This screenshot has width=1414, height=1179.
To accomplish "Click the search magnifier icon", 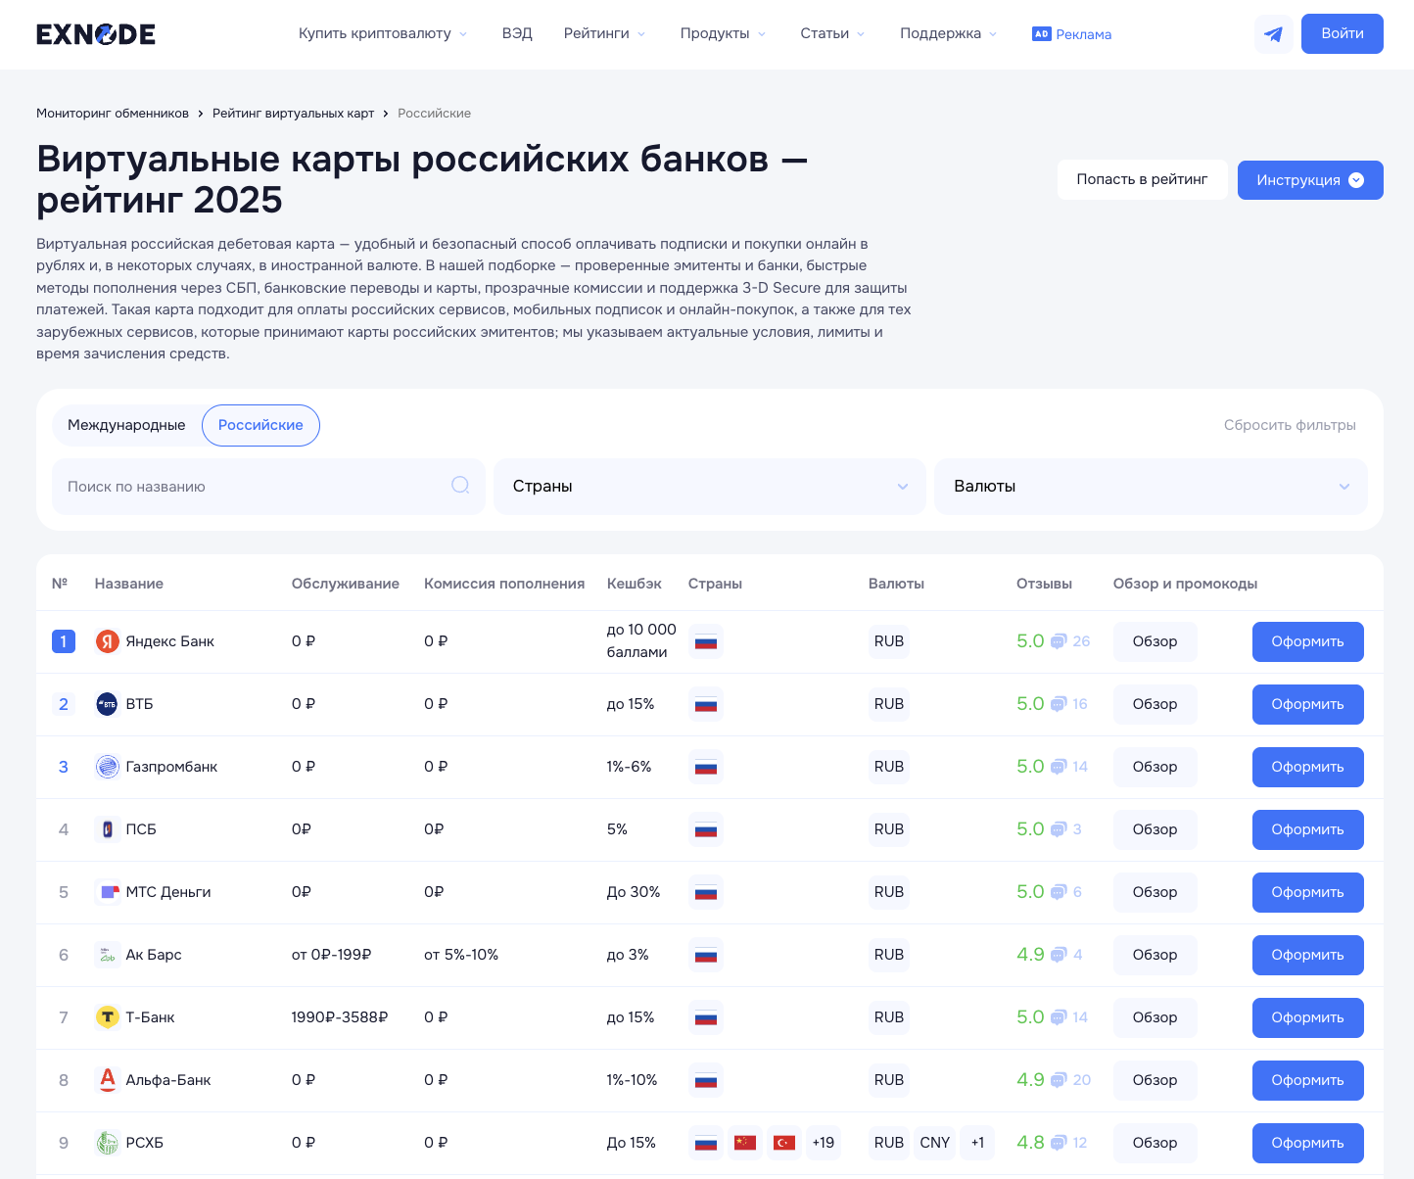I will tap(460, 486).
